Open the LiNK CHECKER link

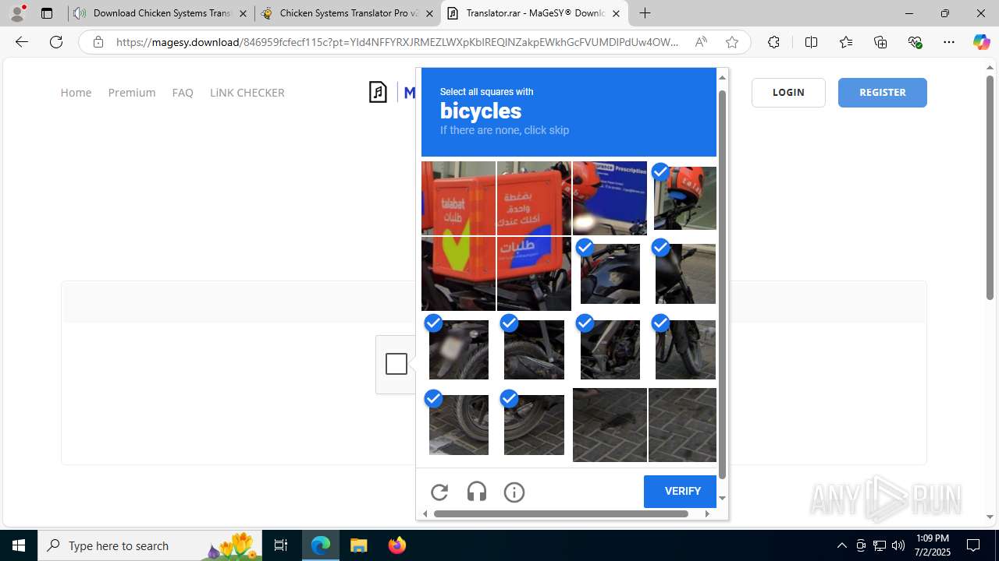coord(247,93)
